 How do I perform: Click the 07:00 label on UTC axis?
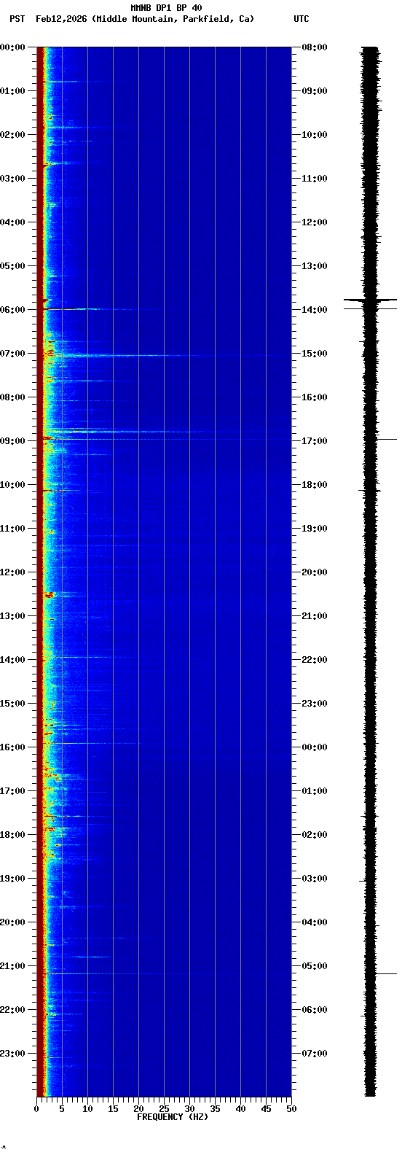pyautogui.click(x=315, y=1054)
